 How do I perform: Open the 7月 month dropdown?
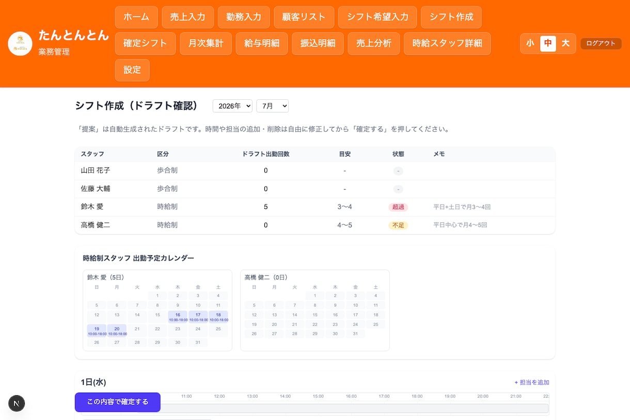pos(272,106)
